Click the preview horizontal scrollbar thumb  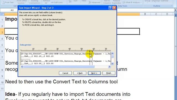[59, 67]
